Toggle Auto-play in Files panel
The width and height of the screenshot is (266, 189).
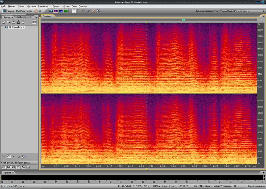pos(4,157)
